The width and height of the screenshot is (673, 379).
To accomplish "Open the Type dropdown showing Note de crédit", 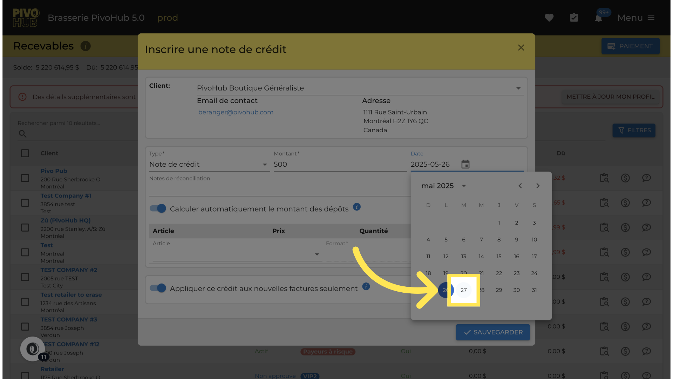I will pyautogui.click(x=265, y=165).
